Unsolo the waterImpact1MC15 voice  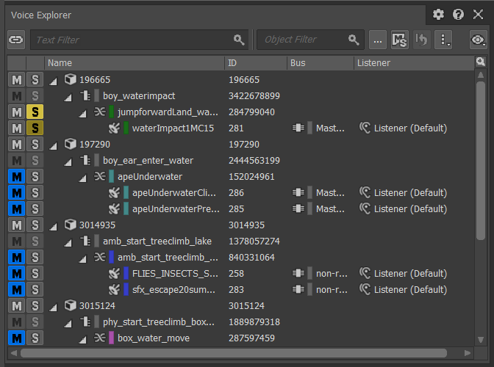[x=35, y=128]
